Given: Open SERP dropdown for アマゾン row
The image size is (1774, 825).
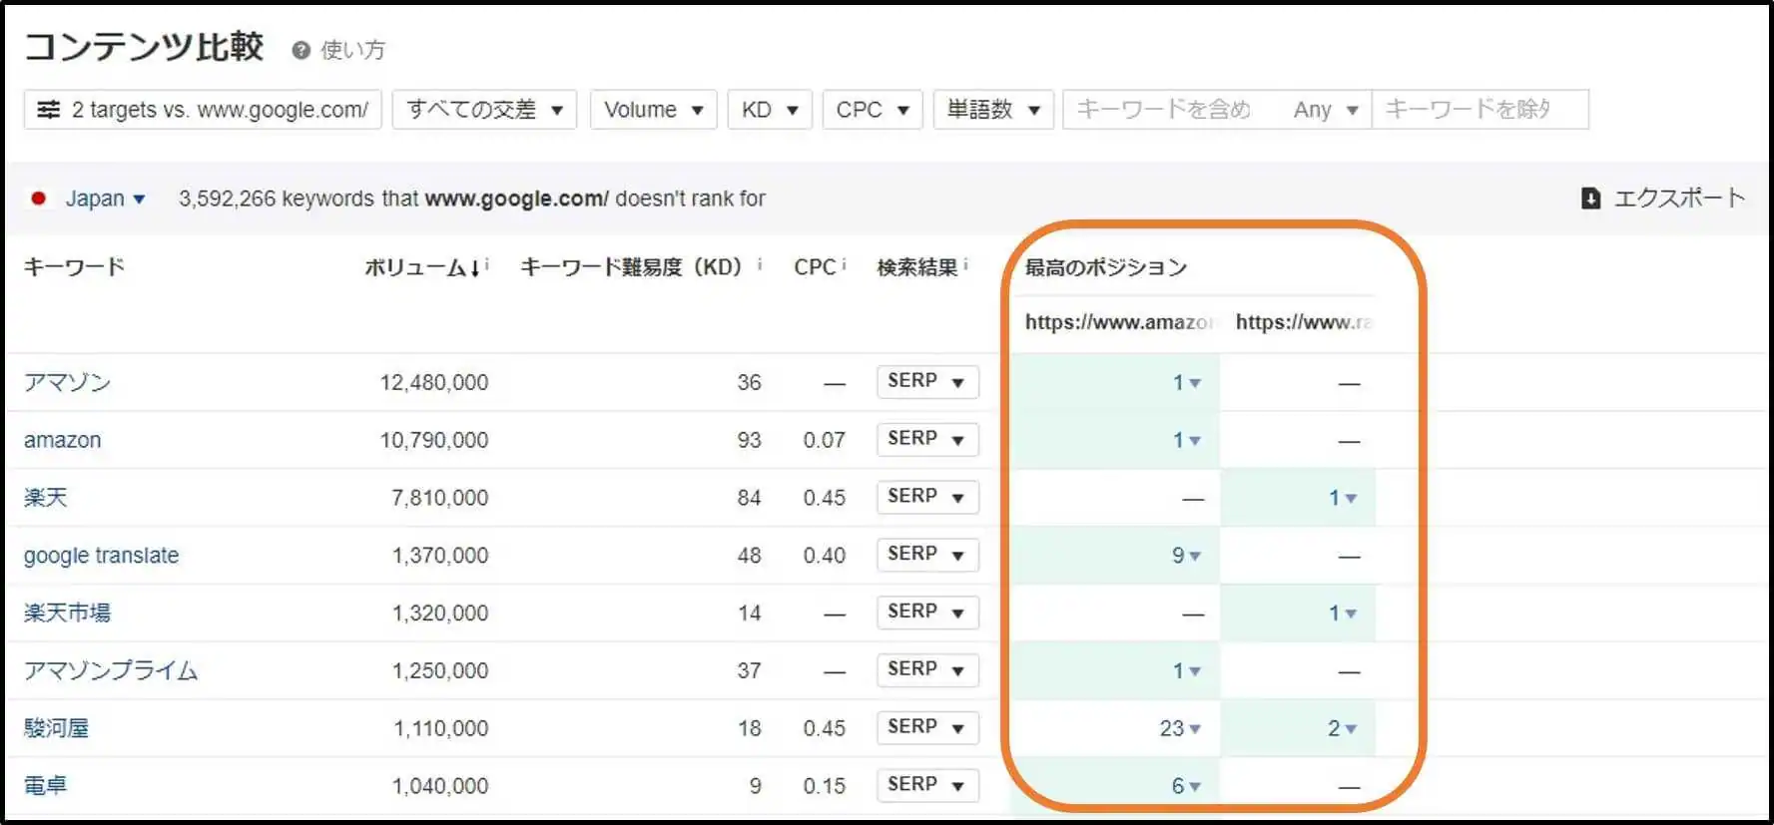Looking at the screenshot, I should pos(927,381).
